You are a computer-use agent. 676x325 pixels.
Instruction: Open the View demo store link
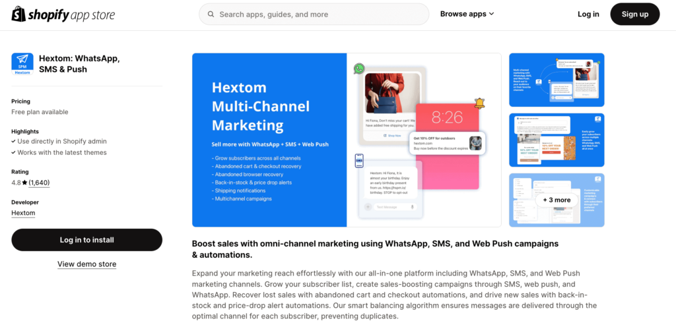tap(86, 264)
